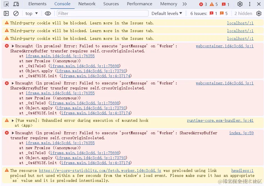Viewport: 264px width, 186px height.
Task: Select the Memory tab
Action: [x=169, y=4]
